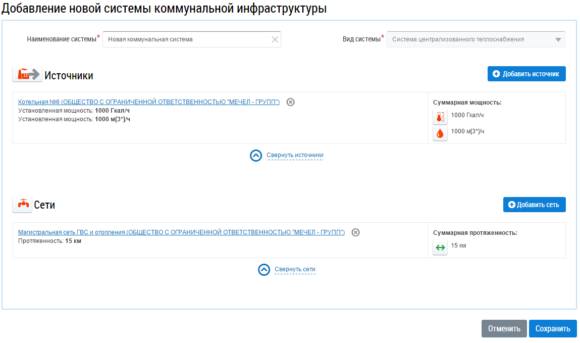This screenshot has width=580, height=343.
Task: Open the Котельная №6 source link
Action: click(149, 102)
